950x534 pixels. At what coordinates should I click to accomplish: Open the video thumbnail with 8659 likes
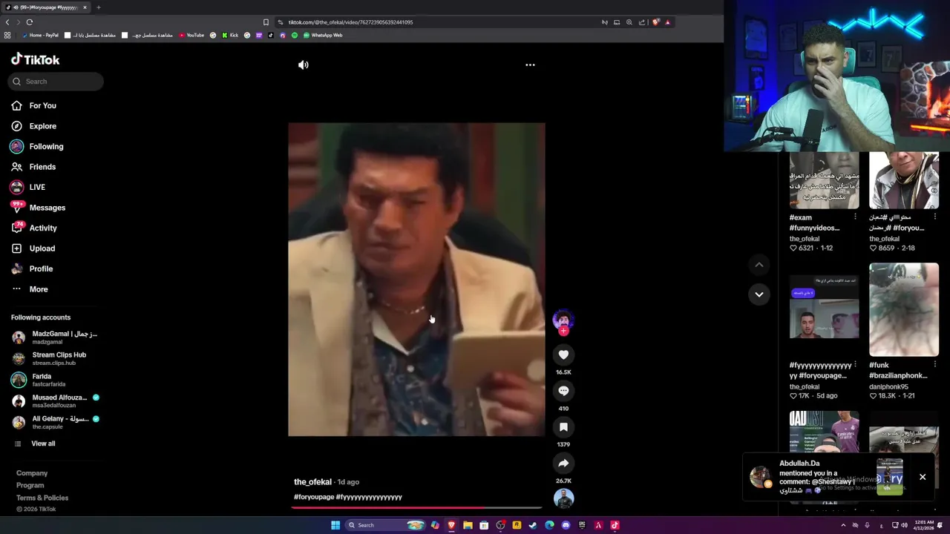click(904, 180)
